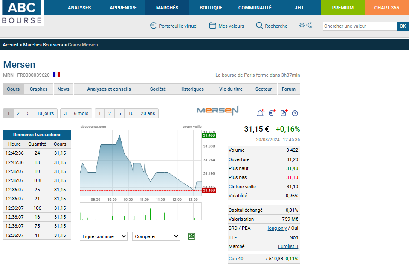Select the 6 mois chart period

click(x=81, y=113)
